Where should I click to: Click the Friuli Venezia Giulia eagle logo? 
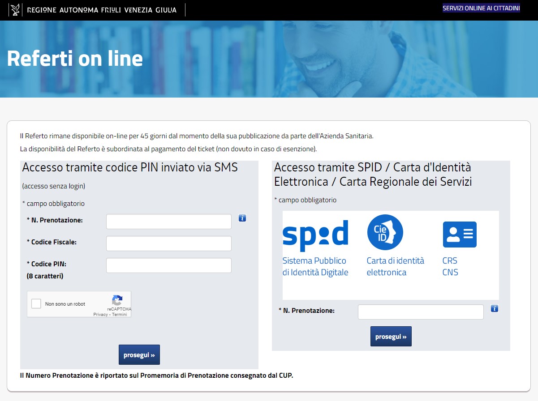click(x=15, y=10)
